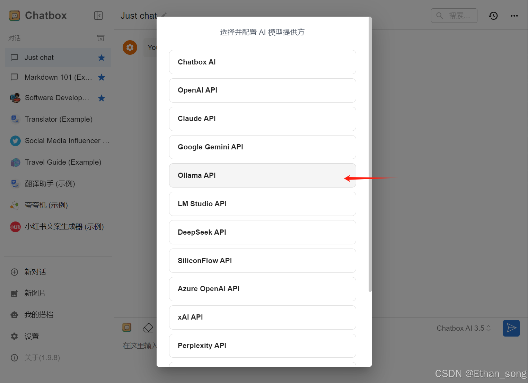This screenshot has width=528, height=383.
Task: Select Azure OpenAI API provider
Action: click(x=263, y=289)
